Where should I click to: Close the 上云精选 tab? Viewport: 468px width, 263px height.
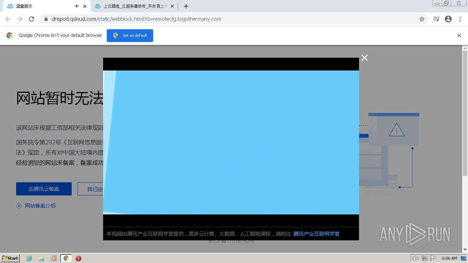click(x=172, y=6)
